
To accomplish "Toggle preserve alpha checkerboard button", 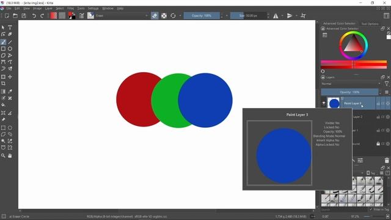I will click(164, 16).
